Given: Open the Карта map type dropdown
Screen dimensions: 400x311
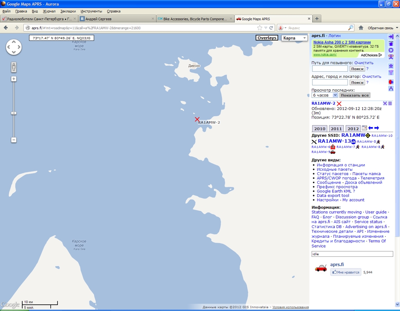Looking at the screenshot, I should pos(295,38).
